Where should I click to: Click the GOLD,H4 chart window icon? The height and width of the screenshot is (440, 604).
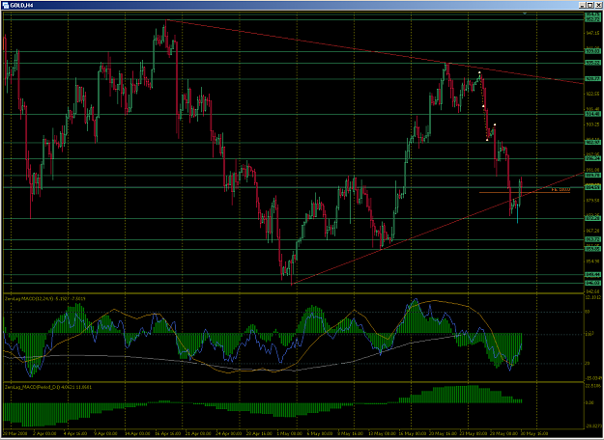tap(6, 5)
